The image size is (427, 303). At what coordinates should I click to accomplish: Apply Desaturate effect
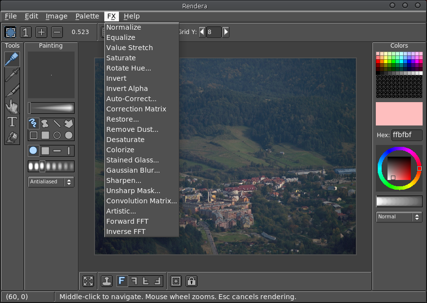pos(142,140)
